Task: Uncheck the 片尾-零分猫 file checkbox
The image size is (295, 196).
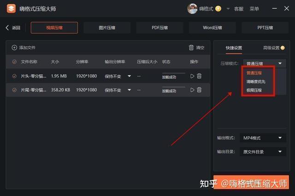Action: pyautogui.click(x=14, y=90)
